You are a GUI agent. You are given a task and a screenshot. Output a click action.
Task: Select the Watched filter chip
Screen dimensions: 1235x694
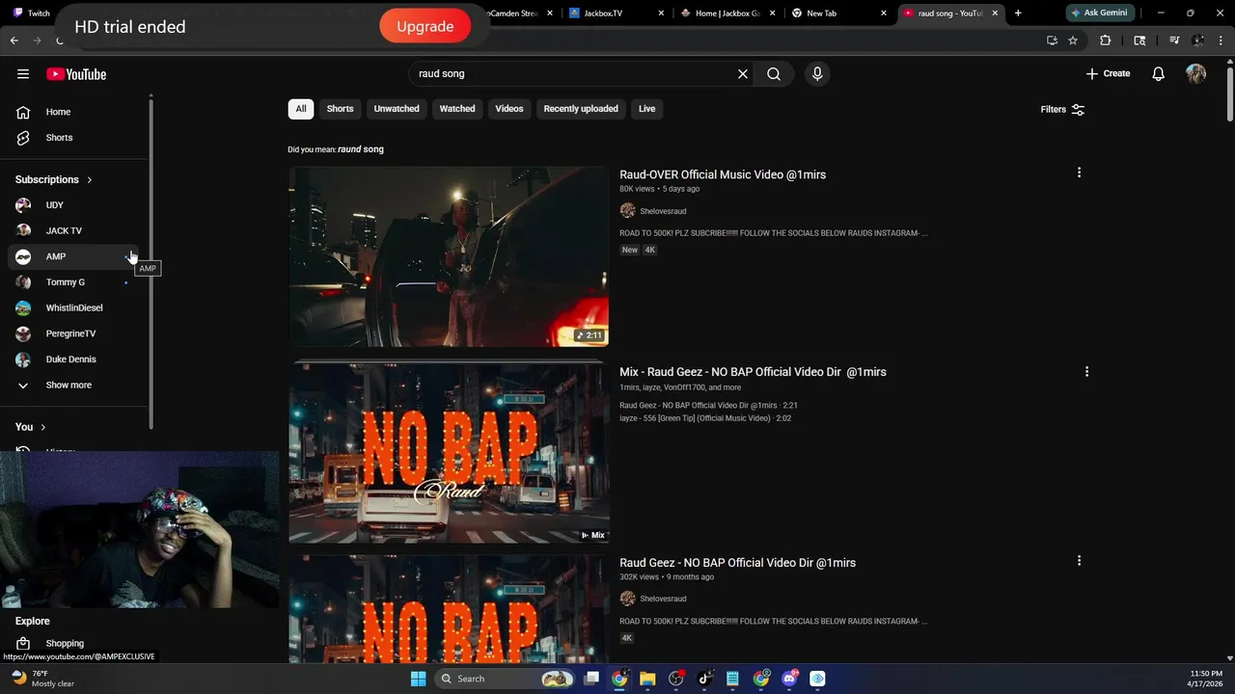pyautogui.click(x=457, y=109)
